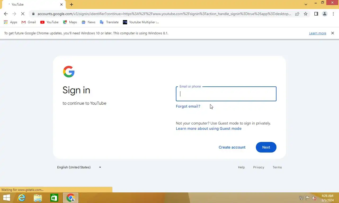The height and width of the screenshot is (203, 339).
Task: Select the YouTube browser tab
Action: pos(34,4)
